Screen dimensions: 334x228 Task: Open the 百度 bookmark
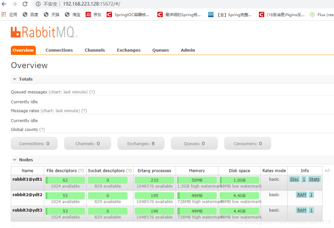pos(30,14)
